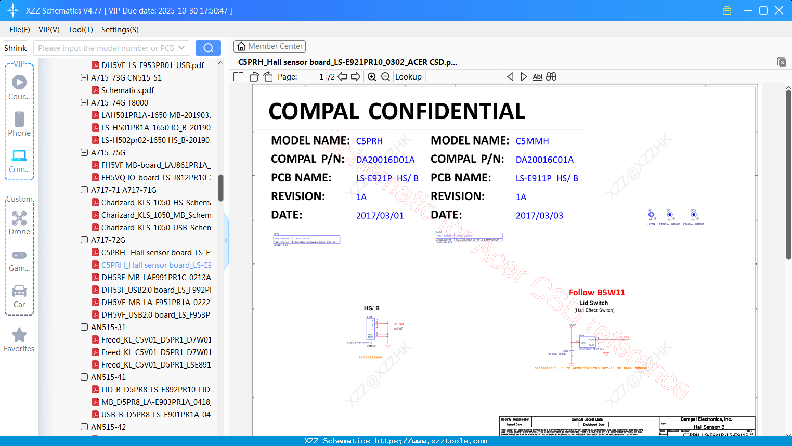Click the PDF icon beside DH5VF_LS_F953PR01_USB.pdf
The height and width of the screenshot is (446, 792).
pos(96,65)
